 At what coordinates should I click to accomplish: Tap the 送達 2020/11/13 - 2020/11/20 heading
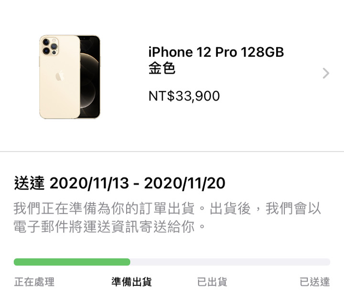(119, 183)
